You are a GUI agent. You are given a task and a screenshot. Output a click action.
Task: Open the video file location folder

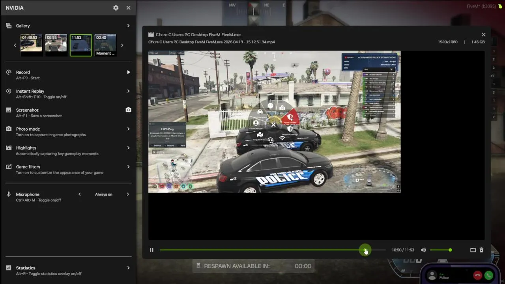pyautogui.click(x=473, y=250)
